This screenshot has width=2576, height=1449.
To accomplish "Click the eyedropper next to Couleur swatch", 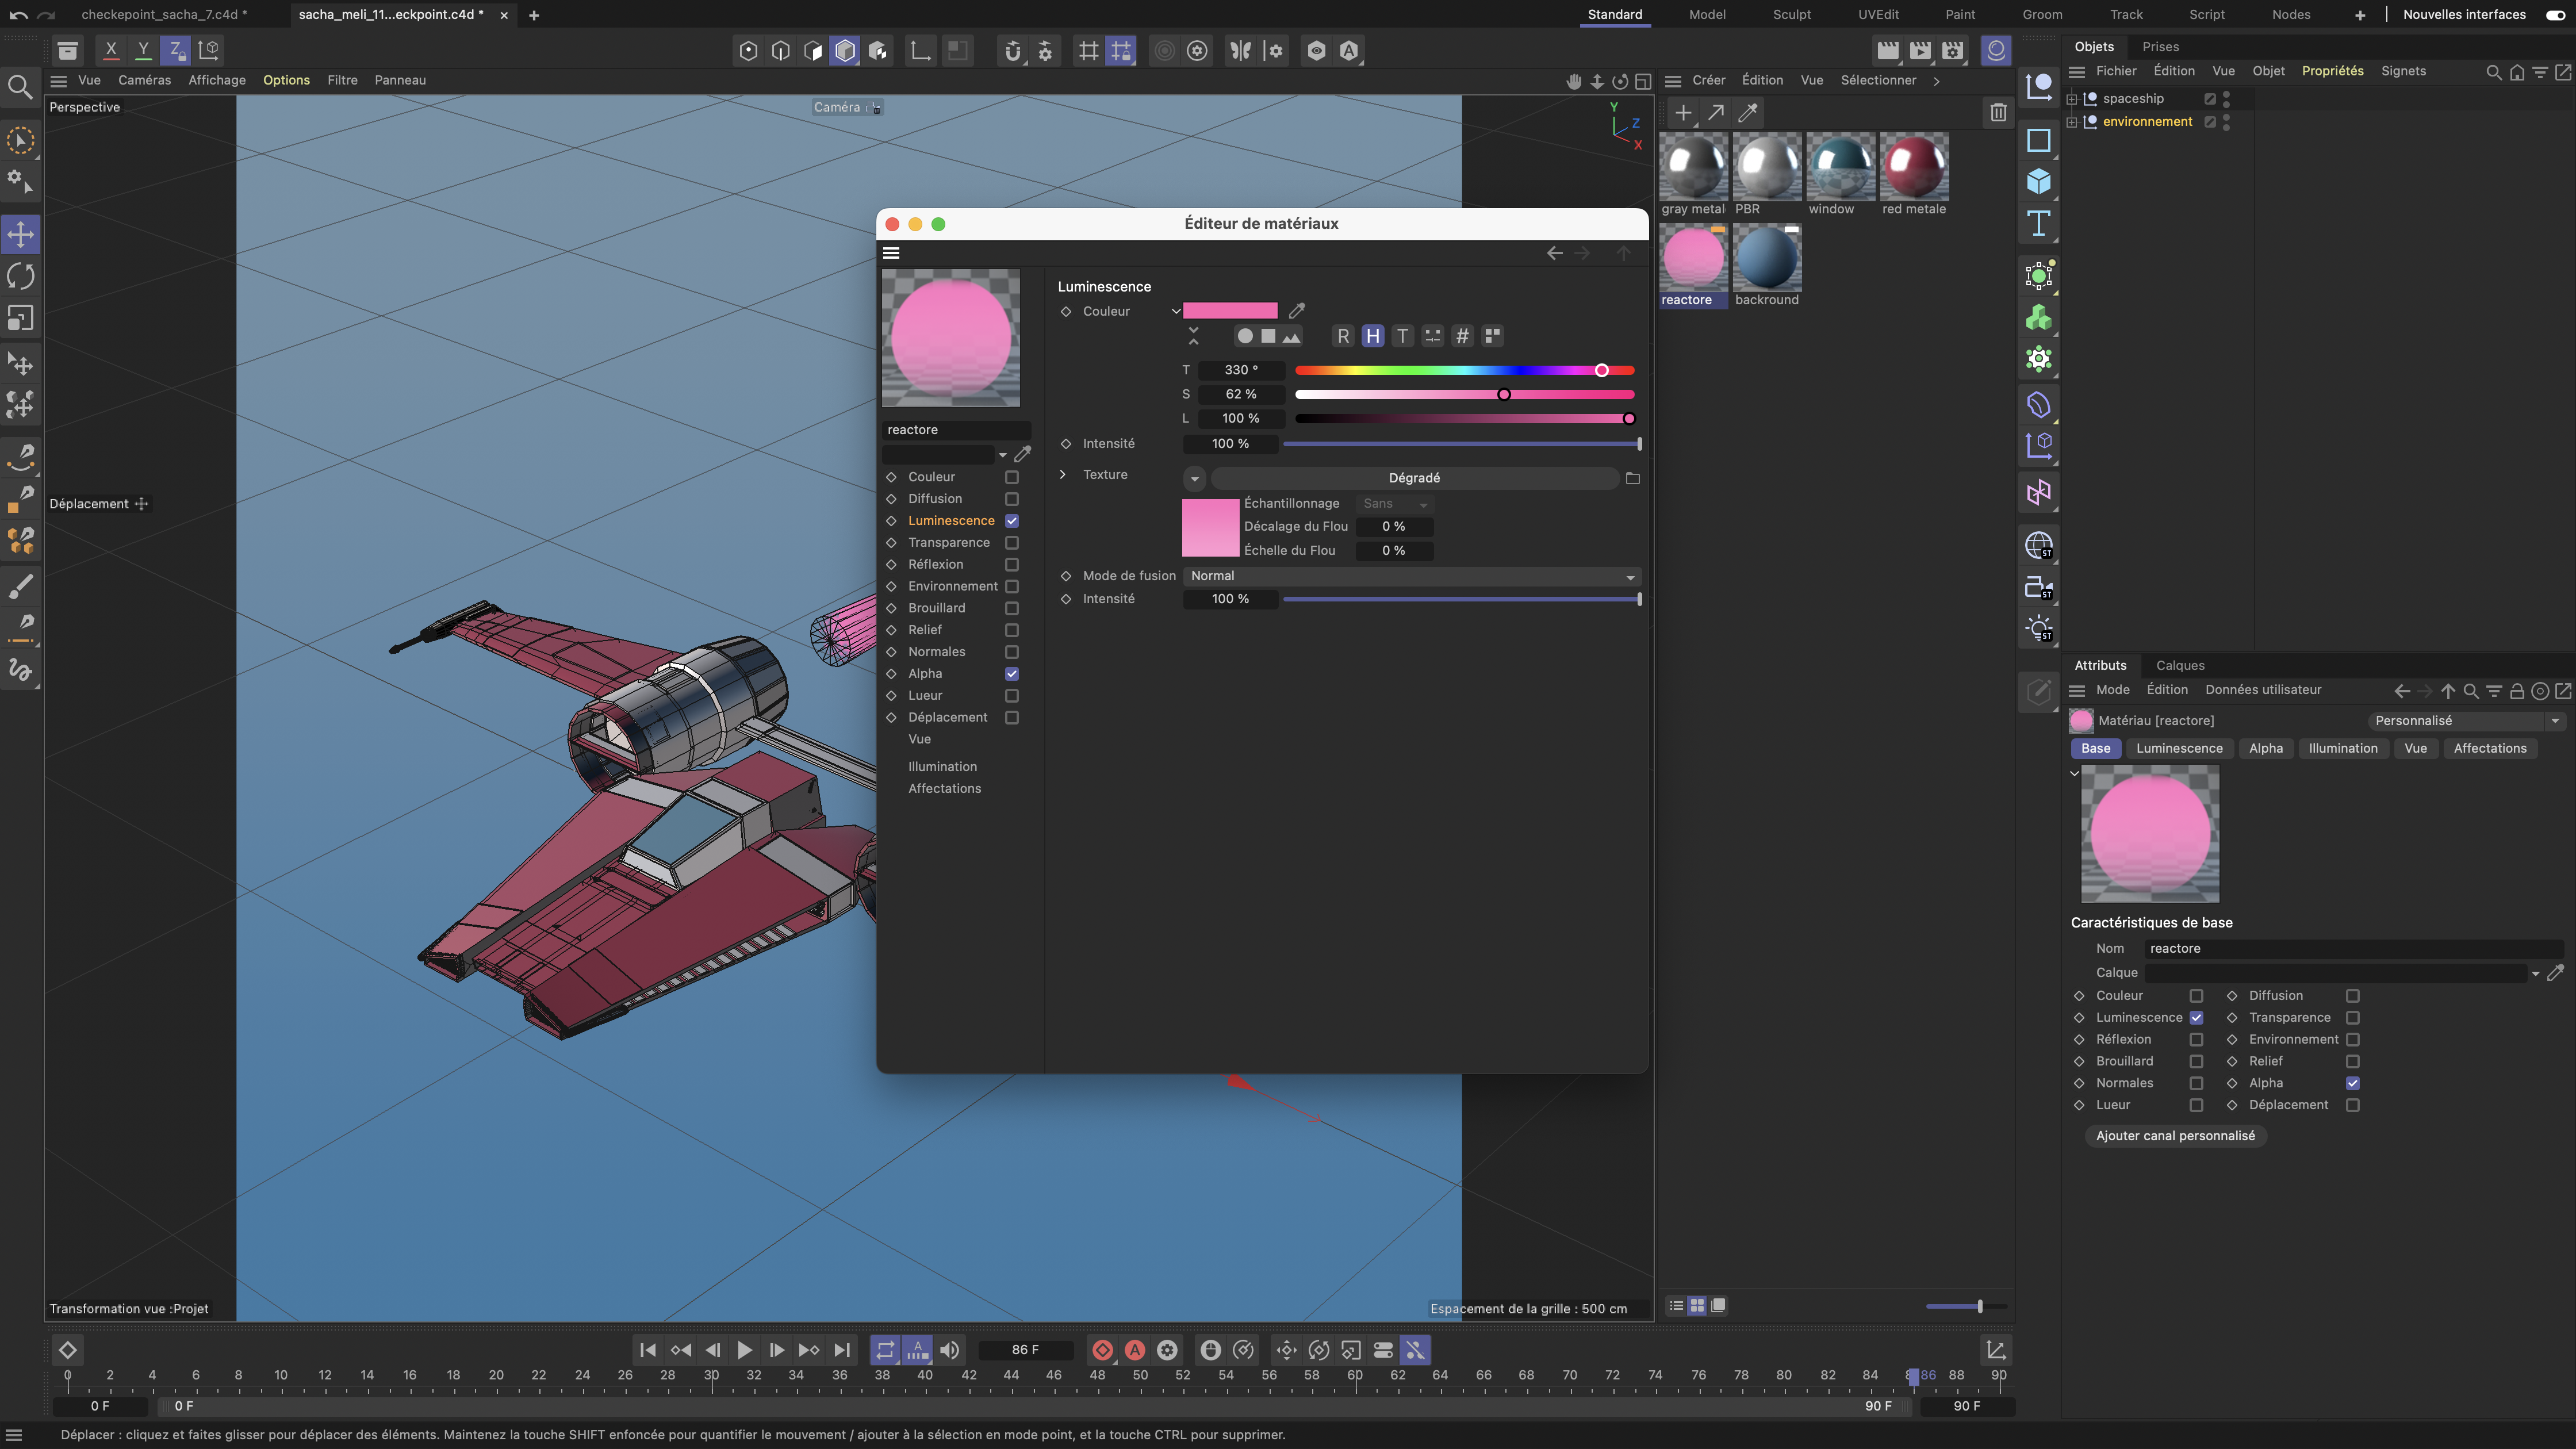I will click(x=1297, y=311).
